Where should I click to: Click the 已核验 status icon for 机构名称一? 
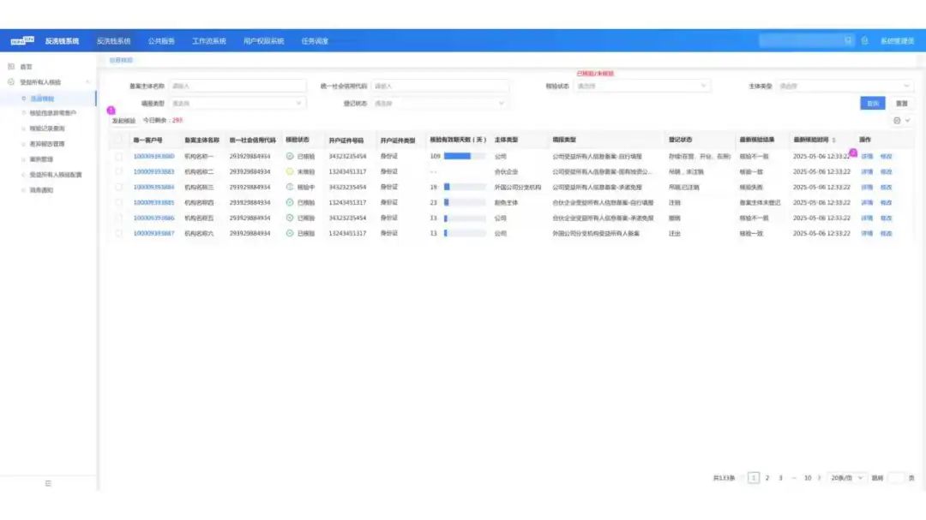tap(290, 157)
